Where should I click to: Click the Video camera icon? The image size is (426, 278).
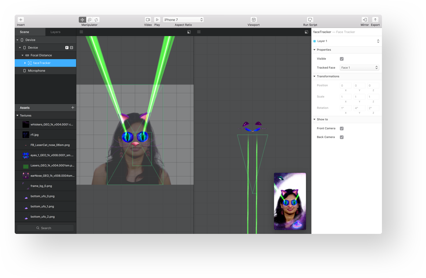(148, 20)
